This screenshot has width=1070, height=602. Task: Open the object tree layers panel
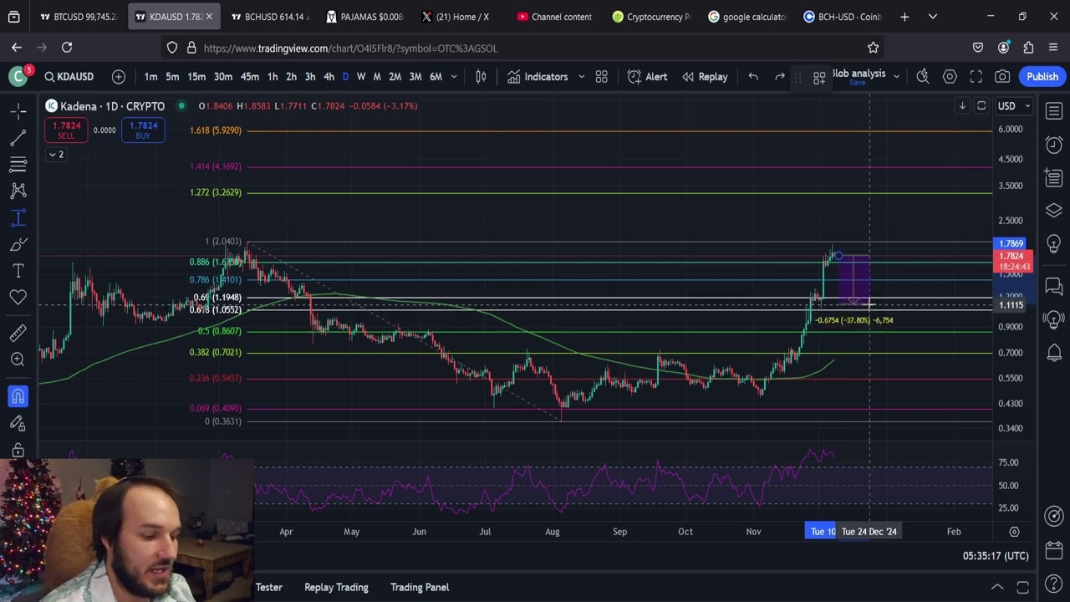[1053, 210]
